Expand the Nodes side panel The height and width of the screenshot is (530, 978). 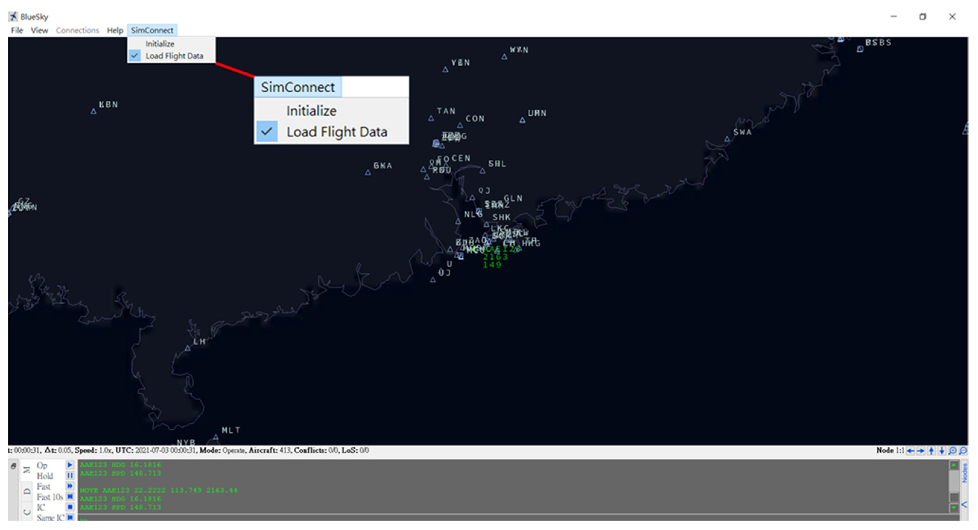964,505
